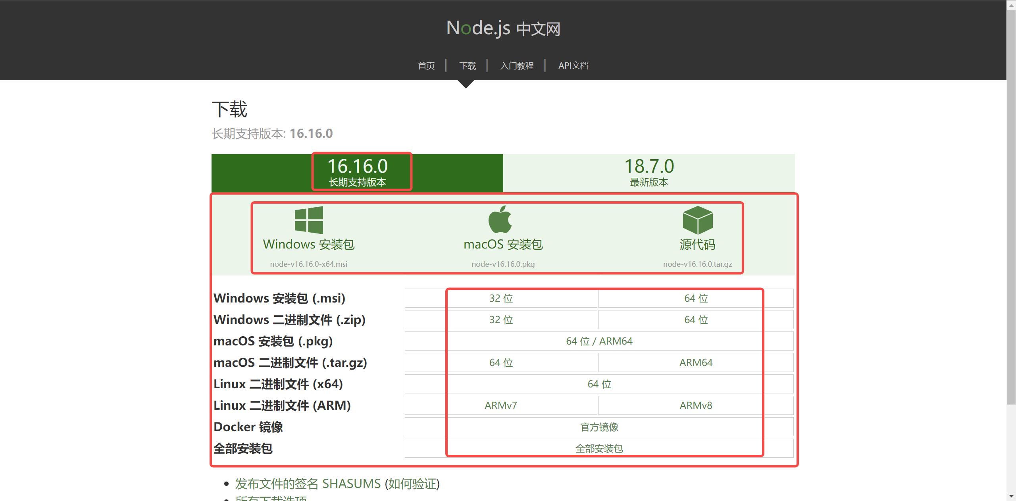The width and height of the screenshot is (1016, 501).
Task: Download the Windows .zip 64 位 binary
Action: 696,320
